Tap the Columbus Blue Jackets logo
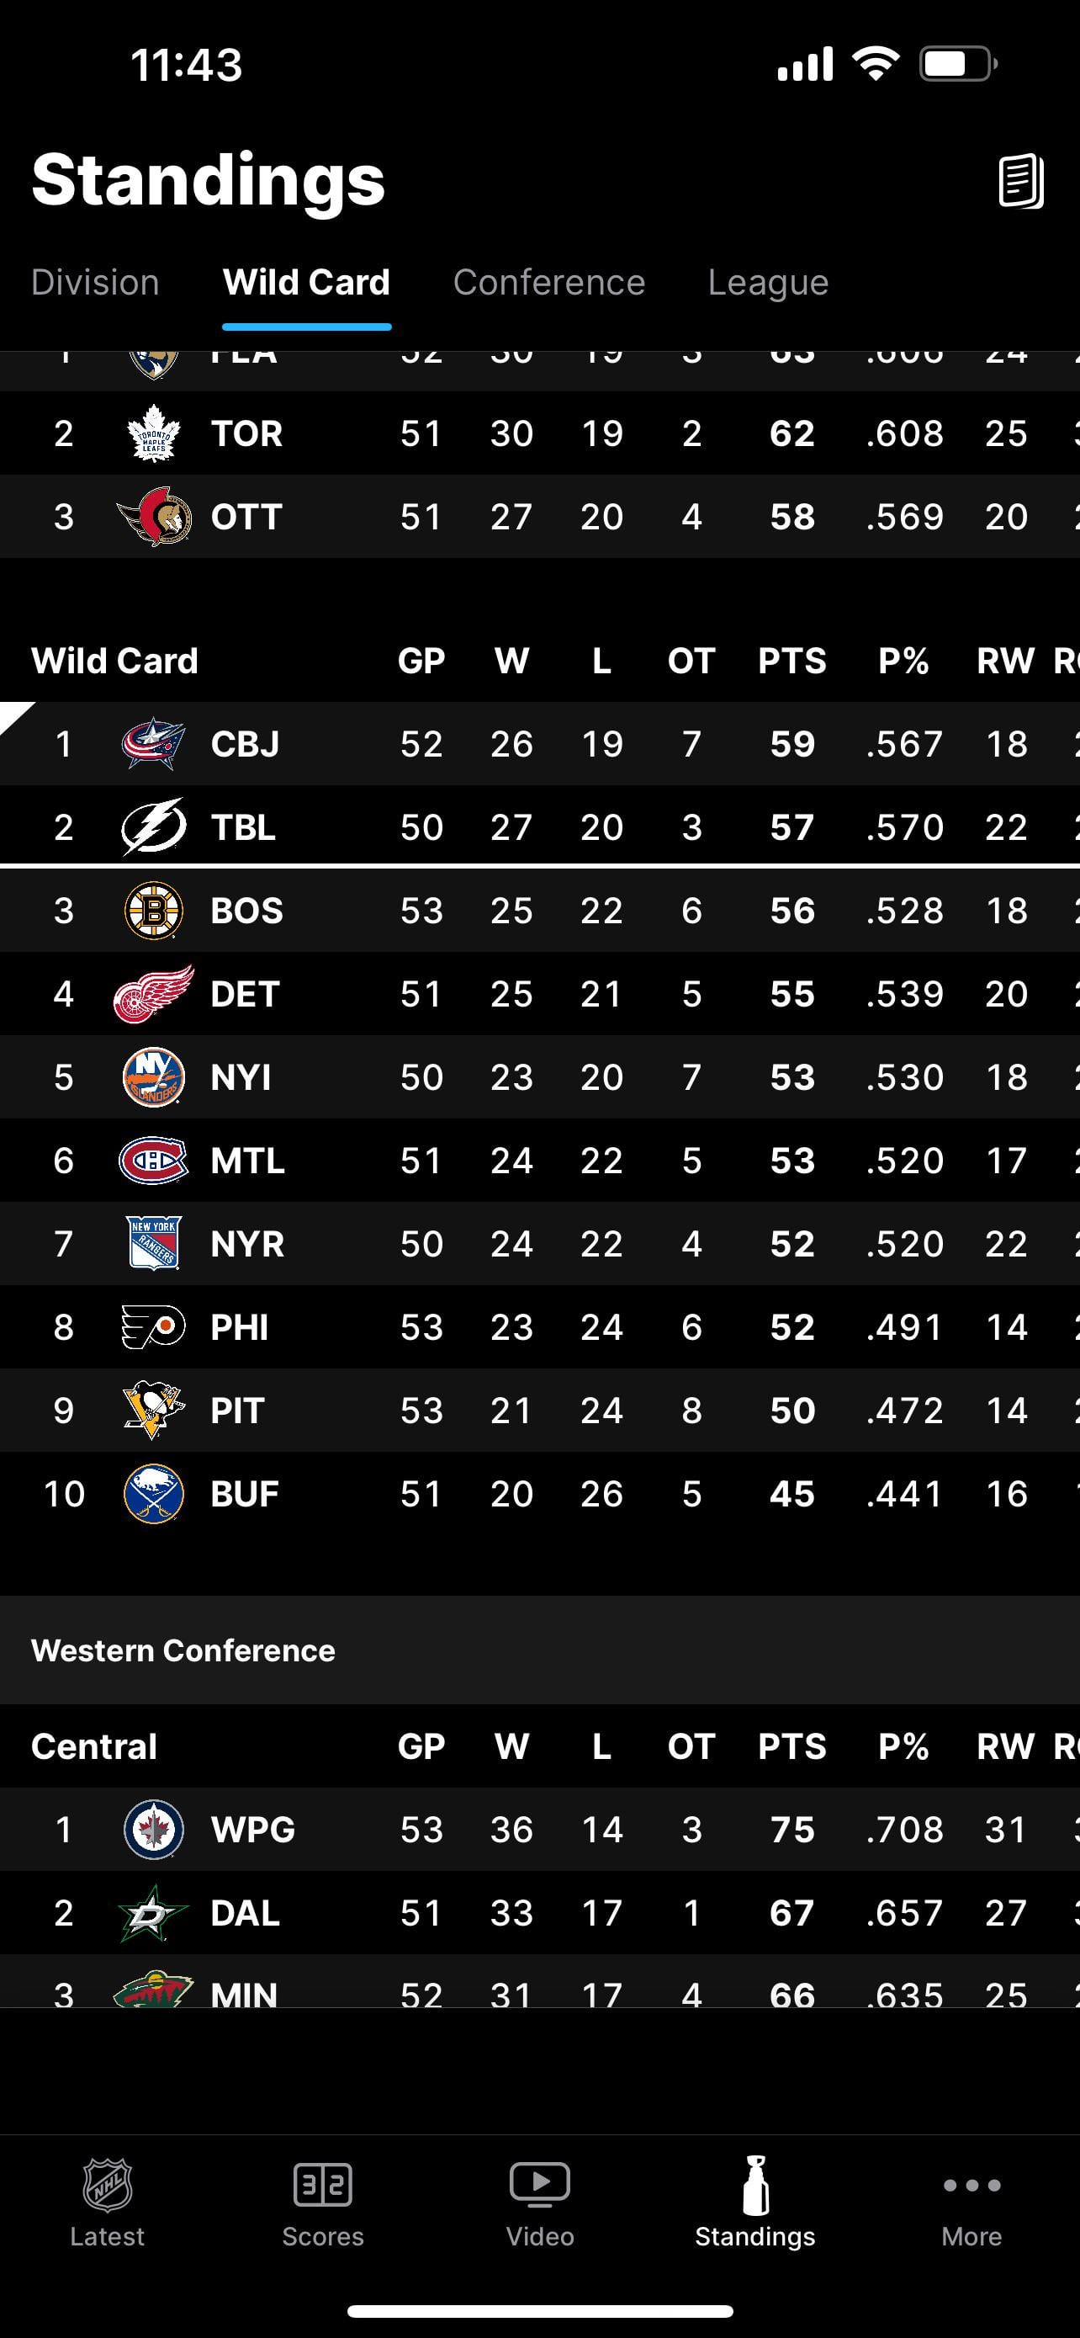Viewport: 1080px width, 2338px height. tap(154, 744)
